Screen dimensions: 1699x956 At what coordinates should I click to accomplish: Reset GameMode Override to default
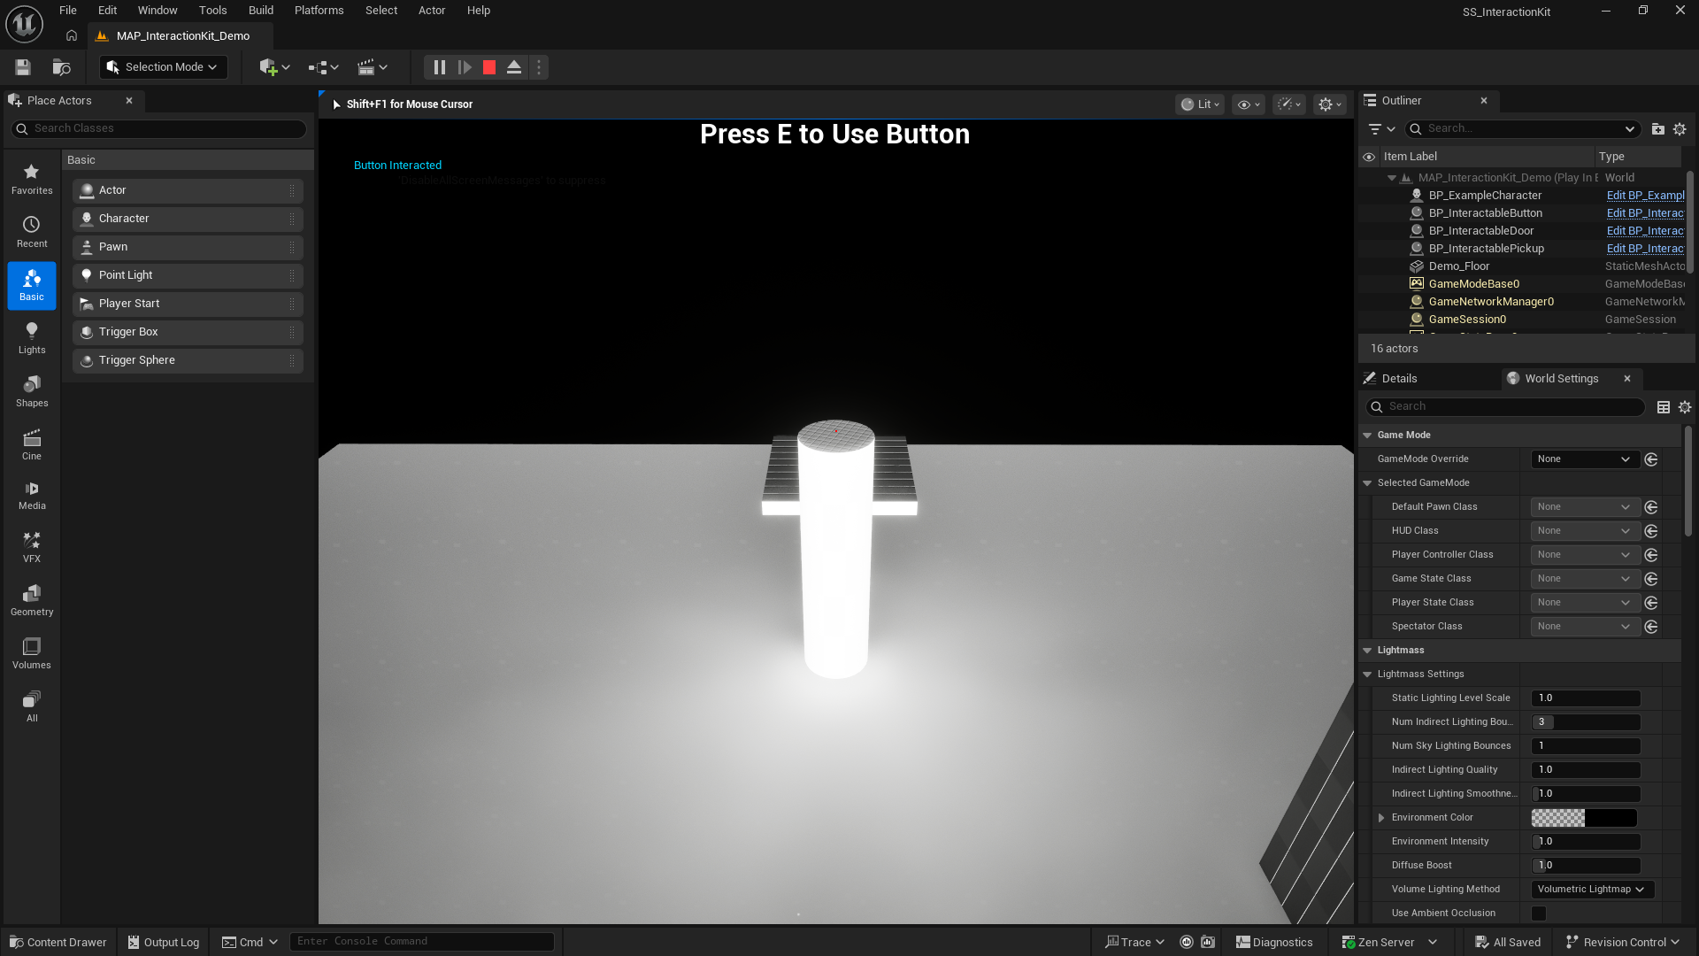[x=1651, y=459]
